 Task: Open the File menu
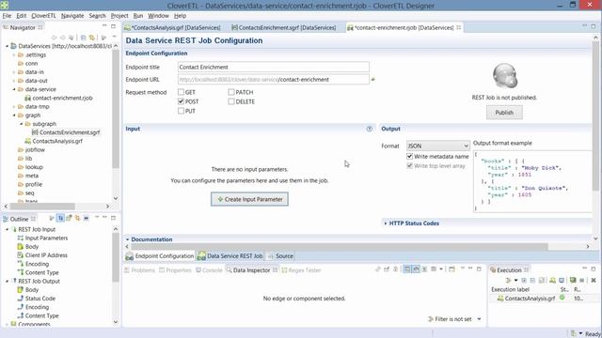click(7, 16)
